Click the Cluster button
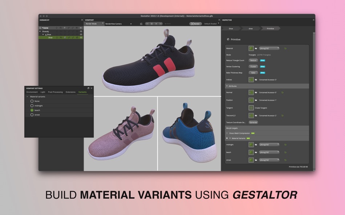Image resolution: width=345 pixels, height=215 pixels. click(x=253, y=67)
